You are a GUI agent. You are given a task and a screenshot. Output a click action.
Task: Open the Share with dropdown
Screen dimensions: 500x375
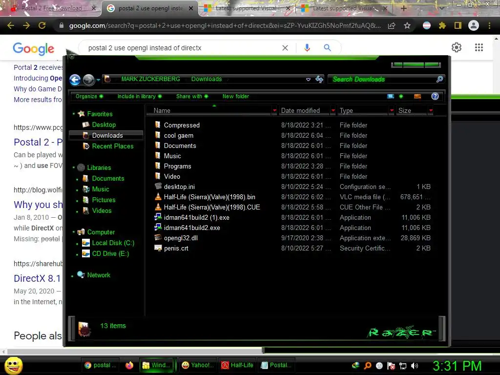192,96
